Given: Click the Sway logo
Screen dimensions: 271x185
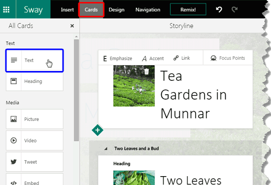Looking at the screenshot, I should coord(33,9).
